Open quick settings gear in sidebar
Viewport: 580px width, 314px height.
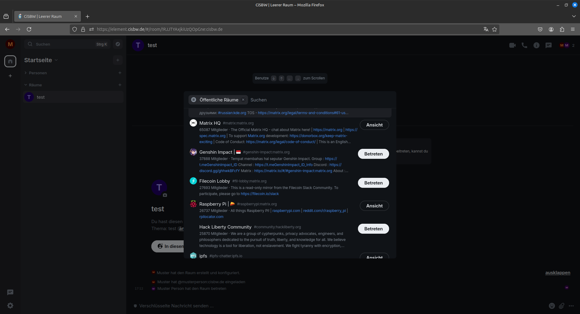coord(10,306)
